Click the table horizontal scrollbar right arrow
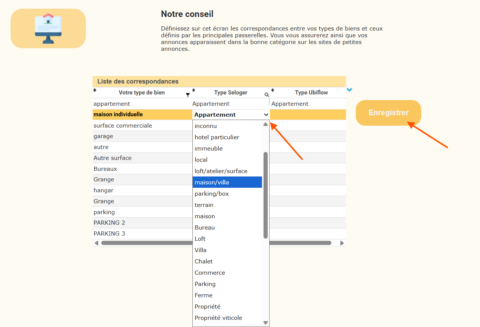This screenshot has height=327, width=480. 342,243
